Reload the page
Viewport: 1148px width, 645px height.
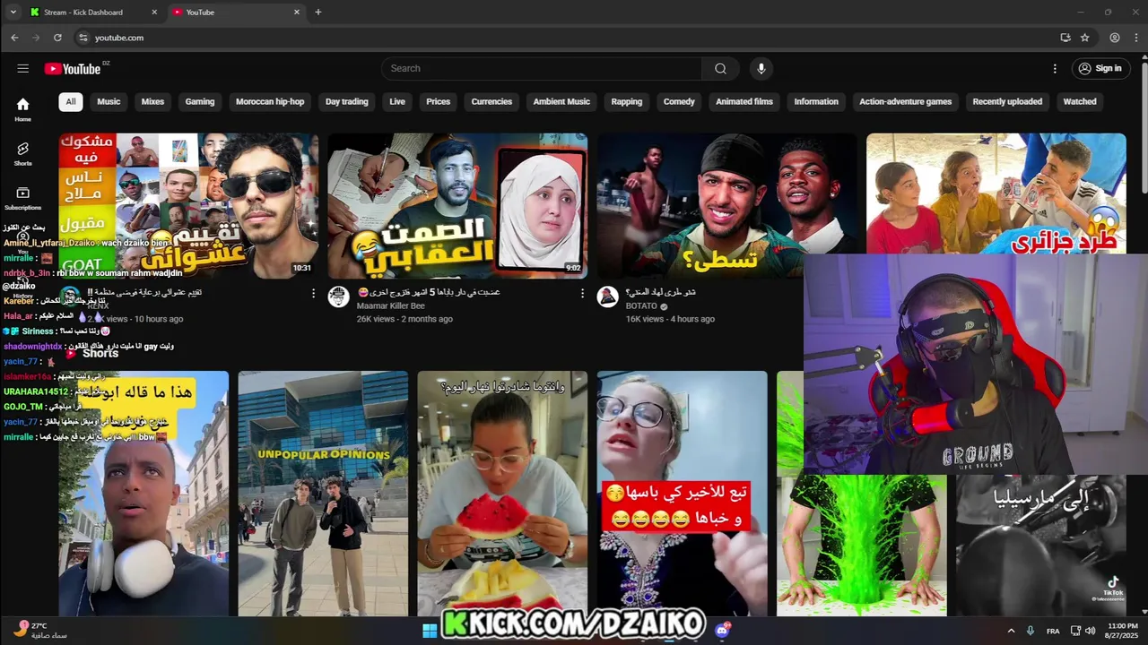57,38
